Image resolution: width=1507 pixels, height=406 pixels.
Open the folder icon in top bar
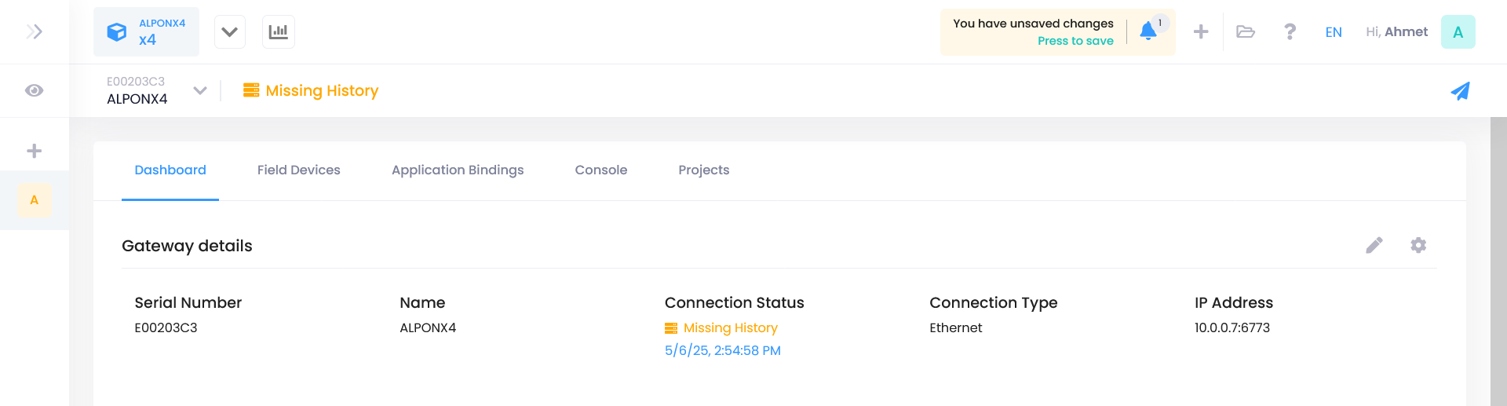pyautogui.click(x=1246, y=31)
